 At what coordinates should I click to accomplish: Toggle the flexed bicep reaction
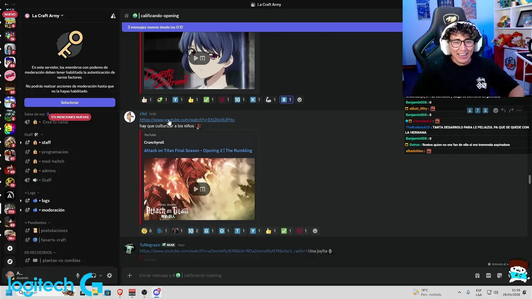[271, 100]
